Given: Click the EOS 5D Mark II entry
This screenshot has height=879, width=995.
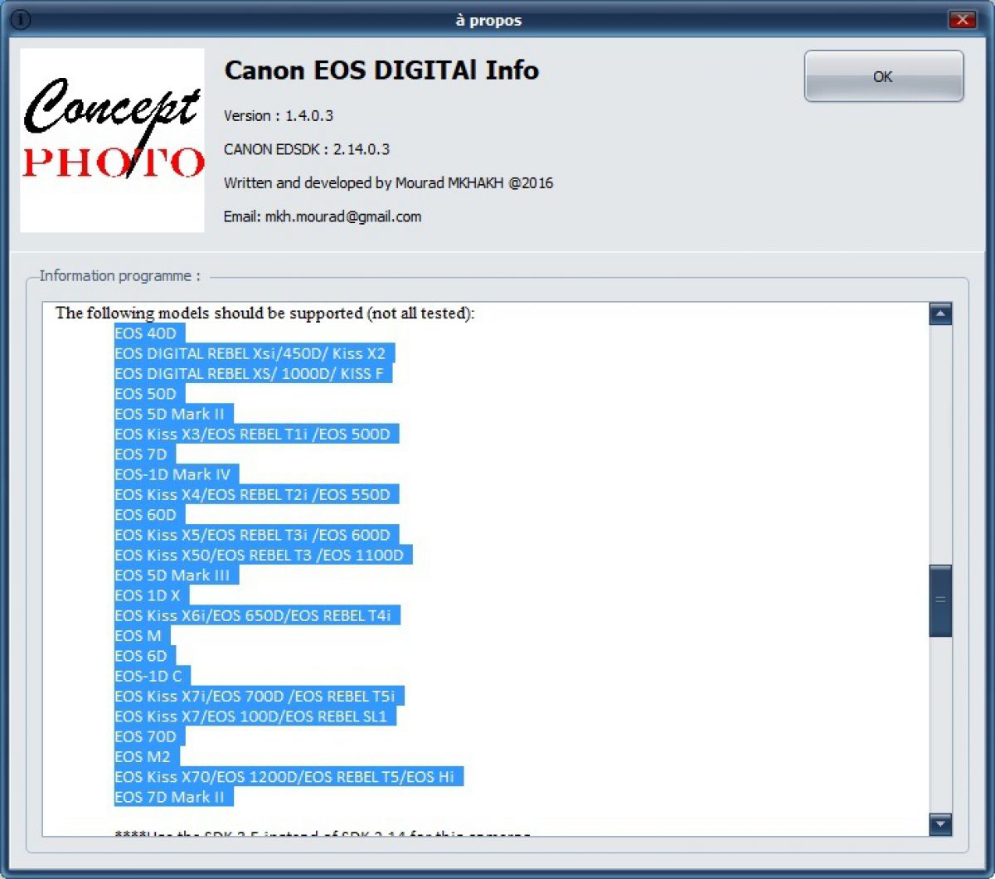Looking at the screenshot, I should tap(170, 414).
